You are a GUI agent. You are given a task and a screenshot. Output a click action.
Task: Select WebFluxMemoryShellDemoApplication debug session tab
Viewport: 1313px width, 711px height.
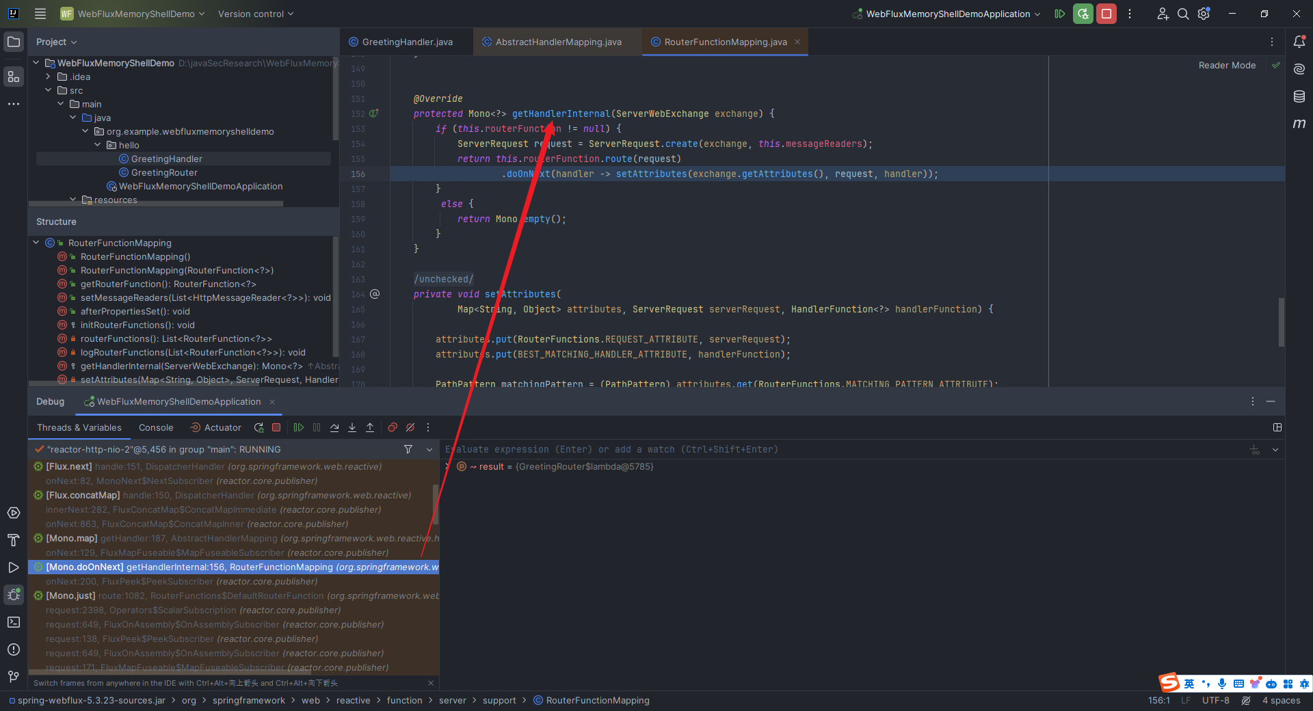point(178,401)
